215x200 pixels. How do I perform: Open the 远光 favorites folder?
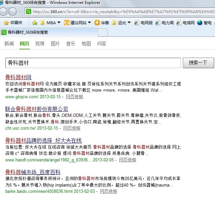121,23
